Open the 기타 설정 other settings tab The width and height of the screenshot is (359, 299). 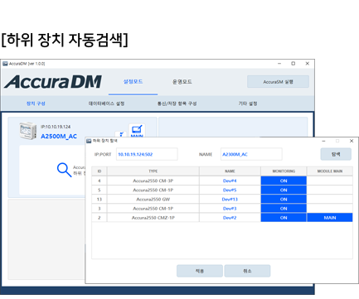[x=248, y=104]
